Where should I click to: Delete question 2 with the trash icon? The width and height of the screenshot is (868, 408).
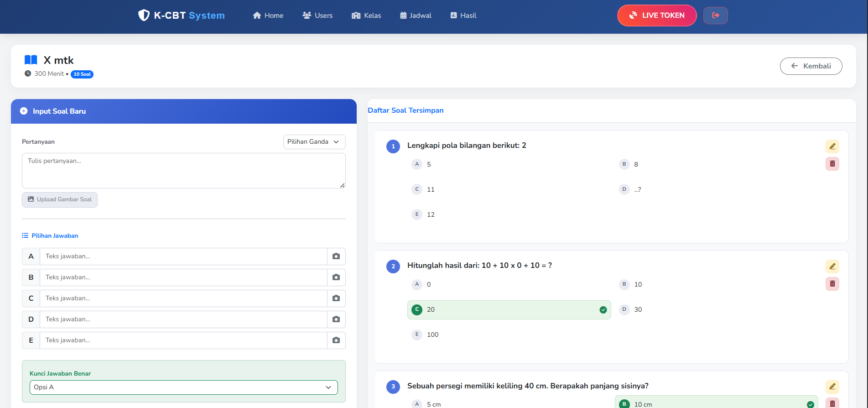pos(832,284)
